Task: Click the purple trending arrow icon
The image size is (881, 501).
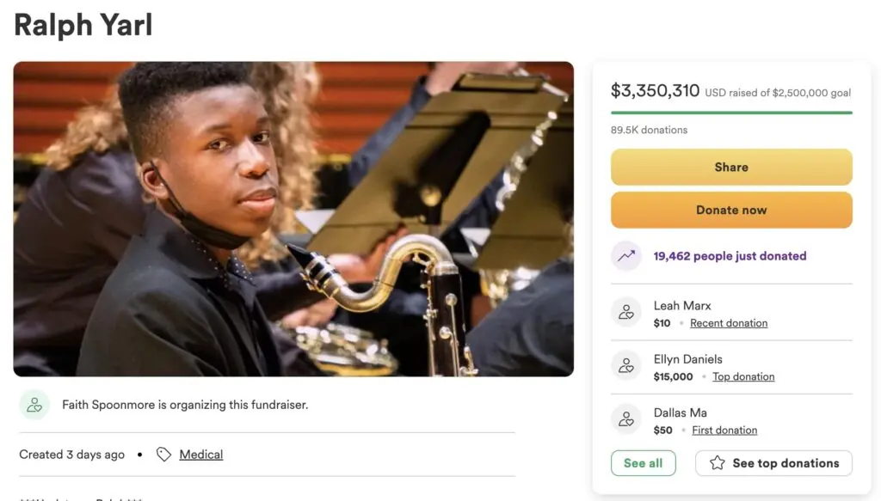Action: (626, 256)
